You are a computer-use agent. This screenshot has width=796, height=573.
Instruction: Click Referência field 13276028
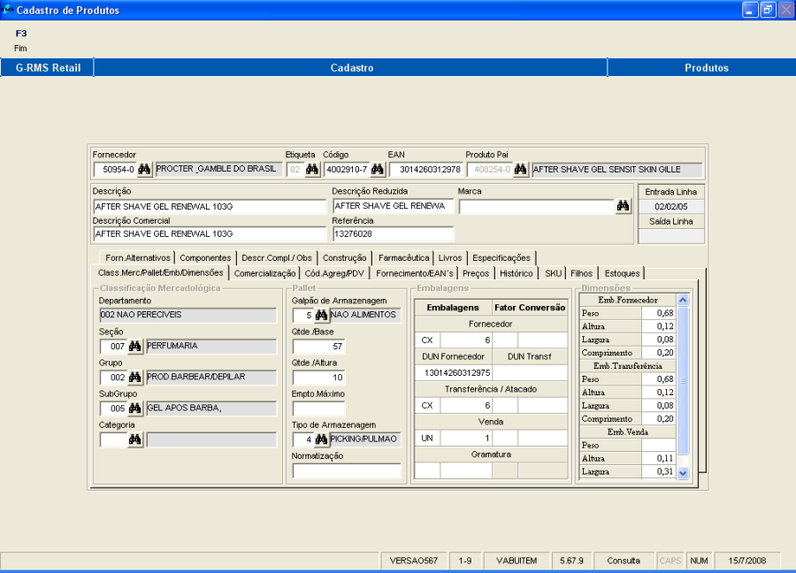pyautogui.click(x=393, y=234)
